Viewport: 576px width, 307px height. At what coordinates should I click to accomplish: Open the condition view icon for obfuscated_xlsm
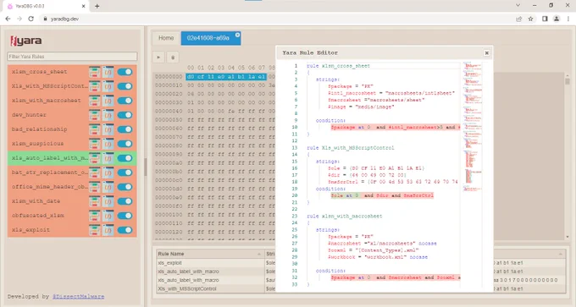(94, 216)
